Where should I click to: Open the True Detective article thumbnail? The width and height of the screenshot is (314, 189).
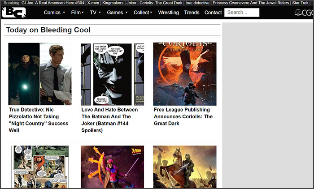[40, 74]
